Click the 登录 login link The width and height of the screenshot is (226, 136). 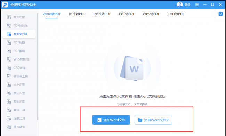click(x=187, y=5)
